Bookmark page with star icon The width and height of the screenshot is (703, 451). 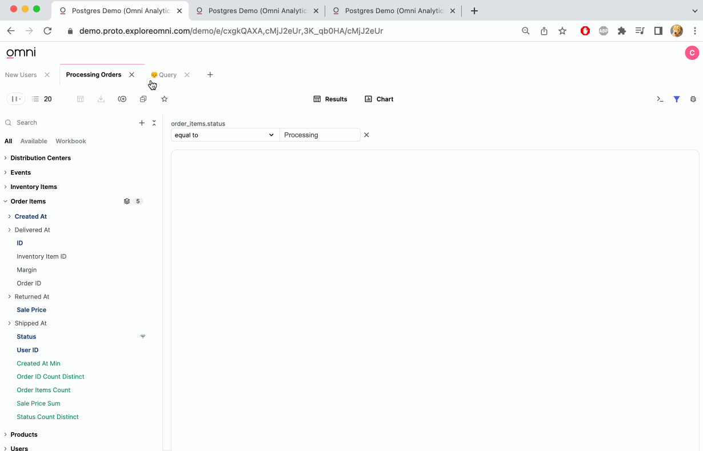(x=562, y=31)
